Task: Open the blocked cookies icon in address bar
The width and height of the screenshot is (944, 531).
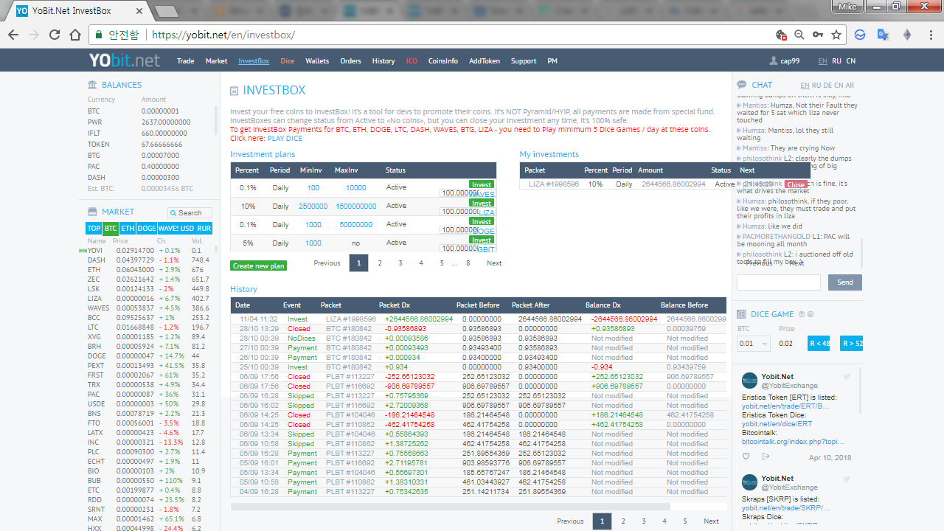Action: pyautogui.click(x=781, y=35)
